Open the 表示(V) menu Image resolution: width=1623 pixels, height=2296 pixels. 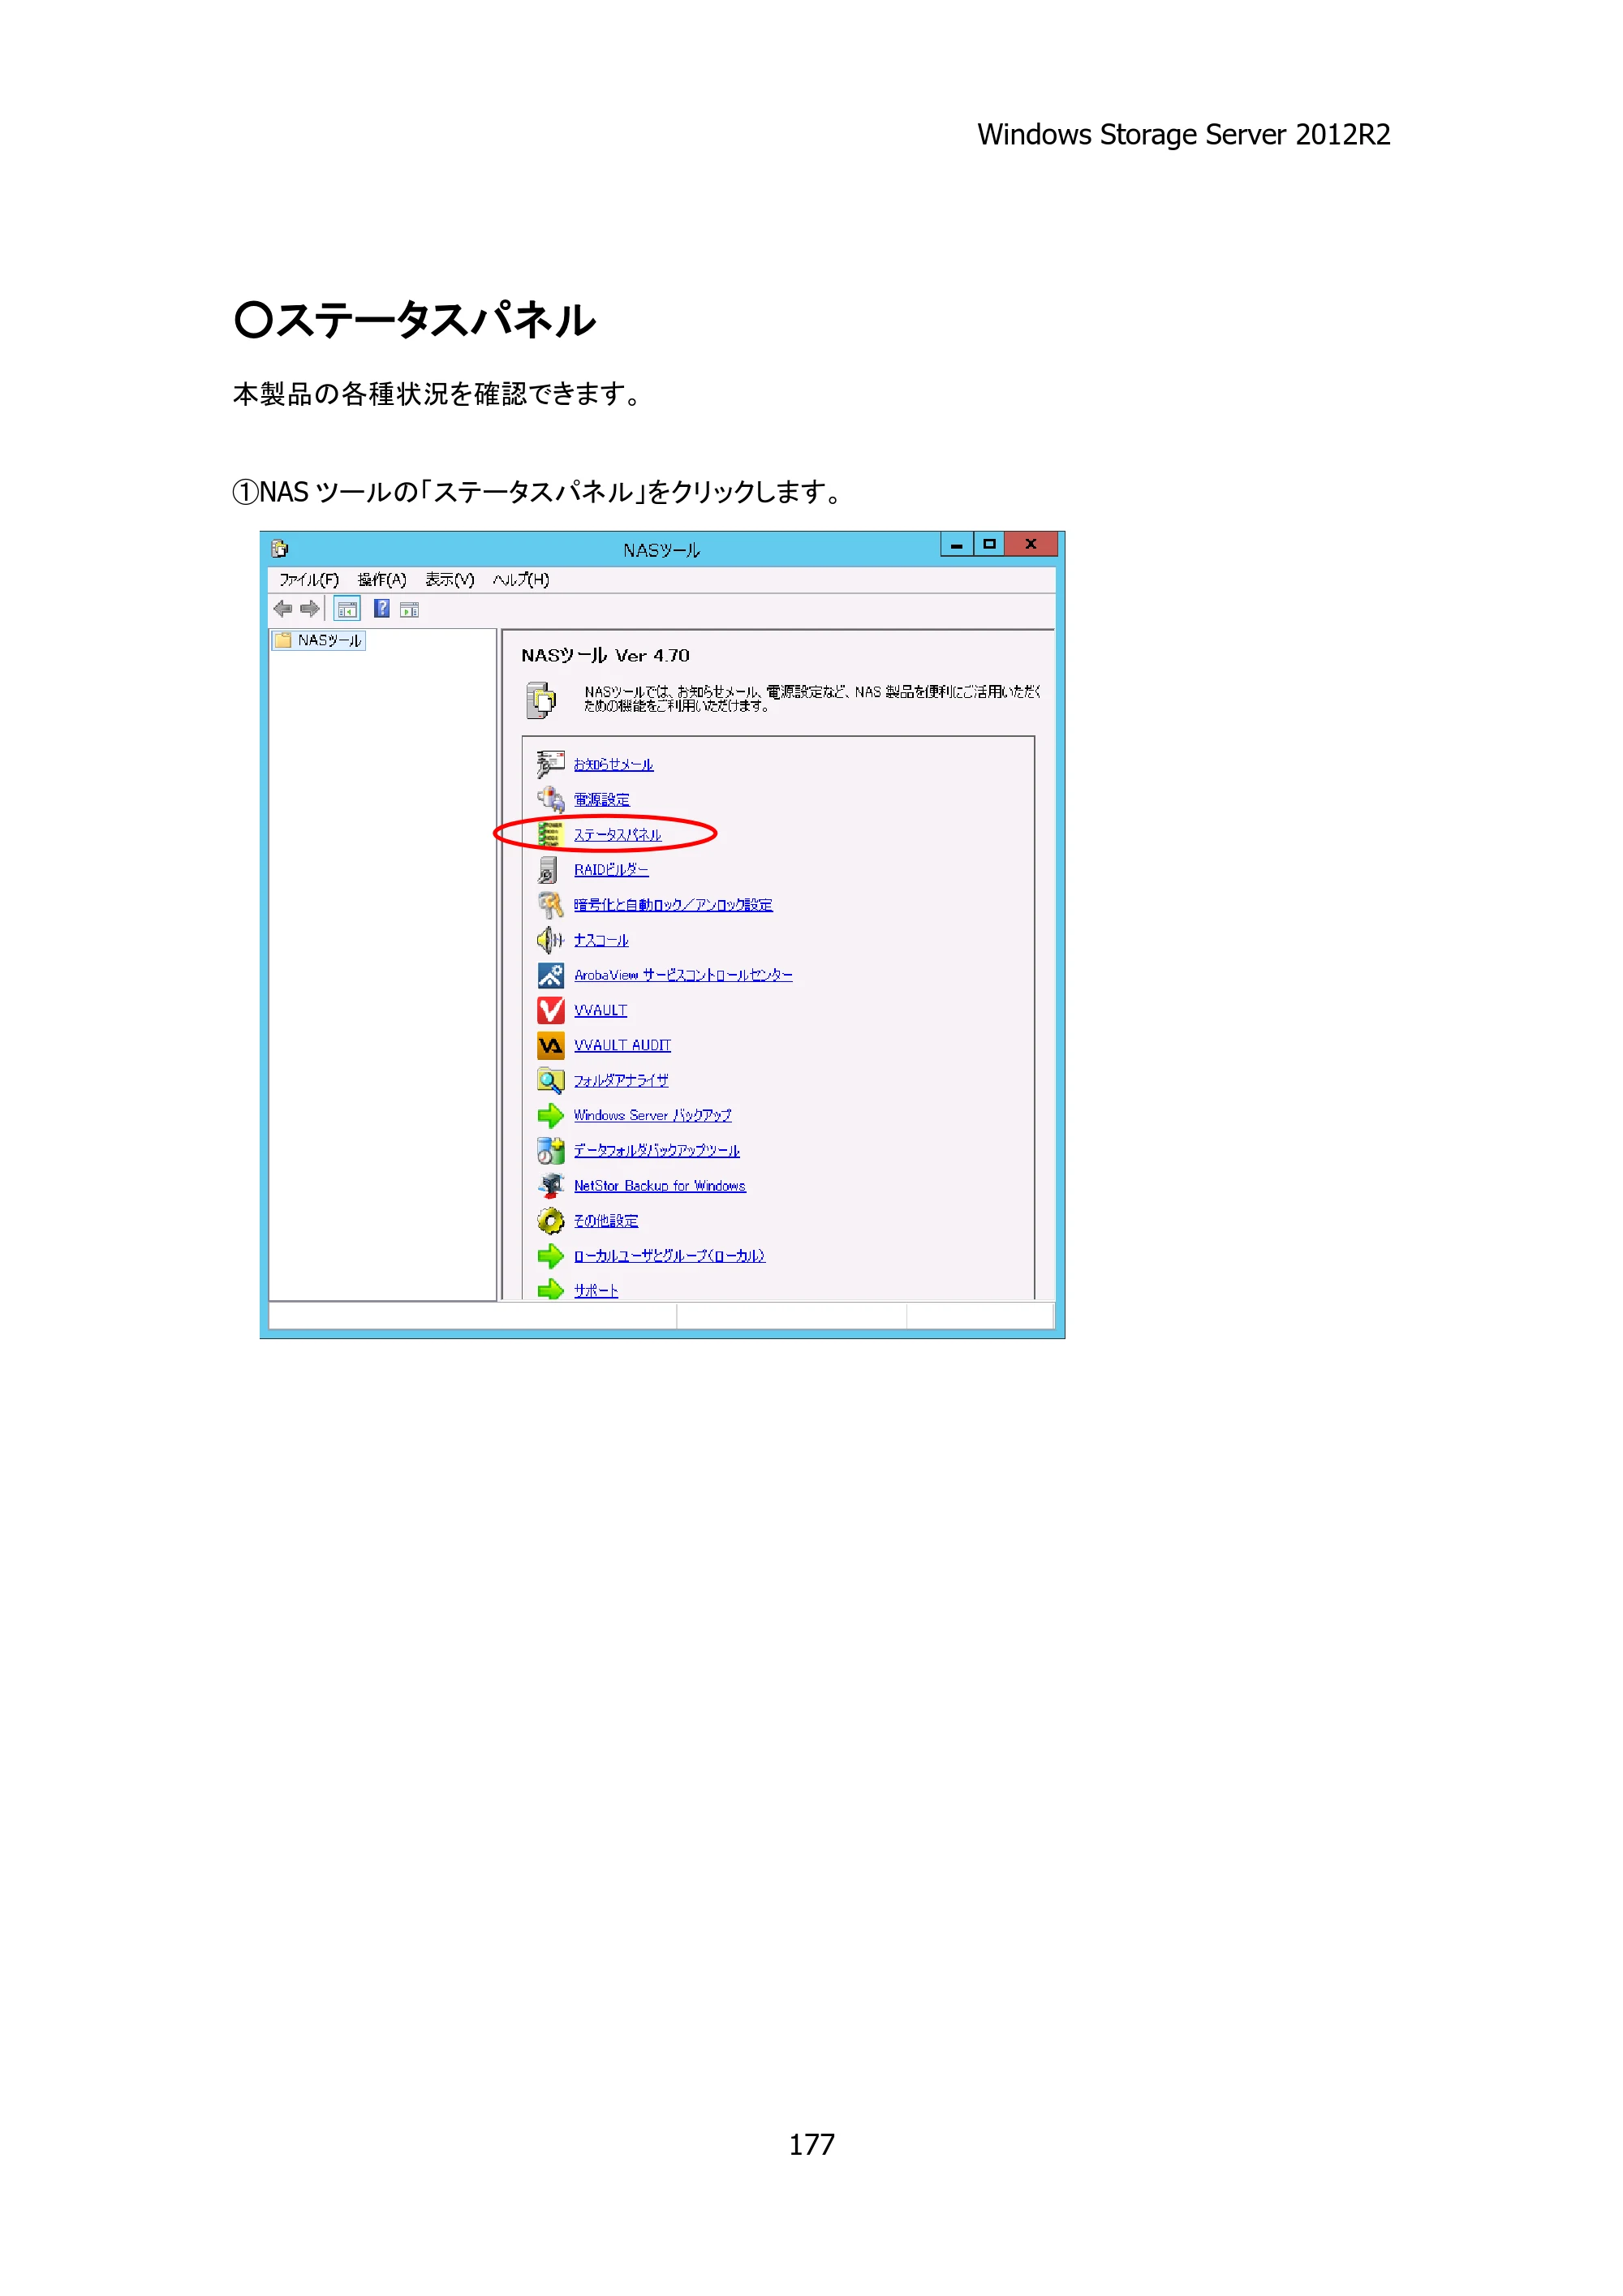click(449, 580)
